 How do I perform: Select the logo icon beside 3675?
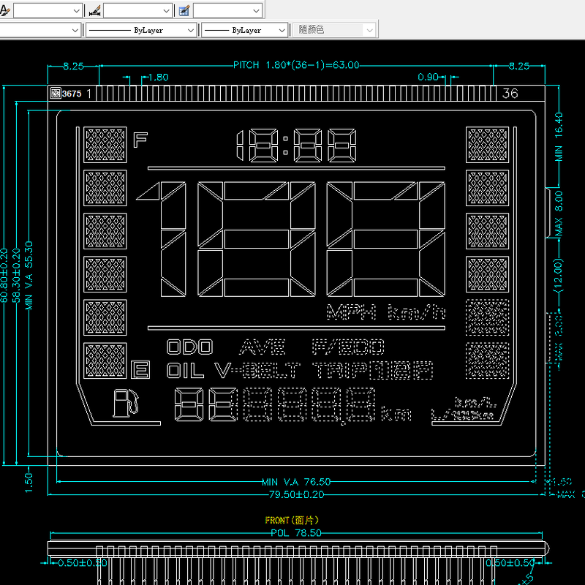pos(56,94)
